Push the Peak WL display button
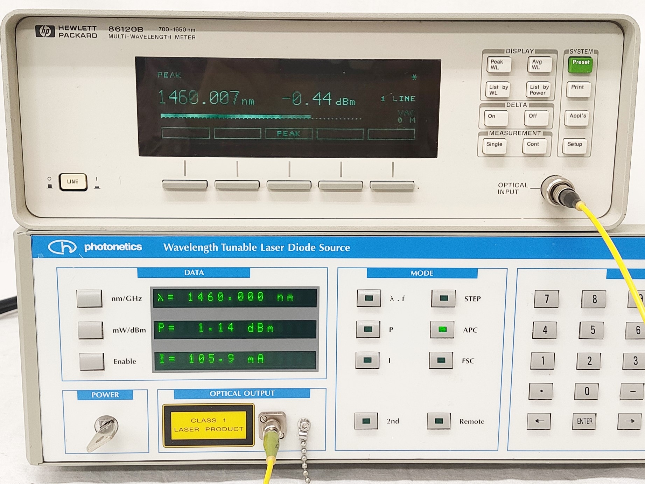This screenshot has width=645, height=484. click(x=499, y=65)
